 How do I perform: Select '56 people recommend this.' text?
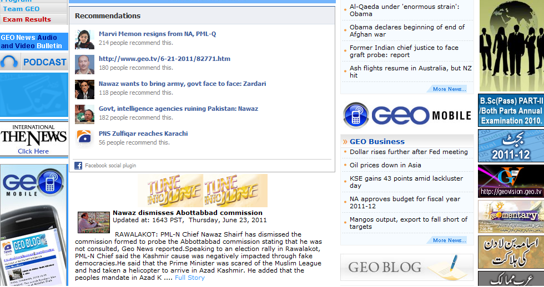pos(134,142)
